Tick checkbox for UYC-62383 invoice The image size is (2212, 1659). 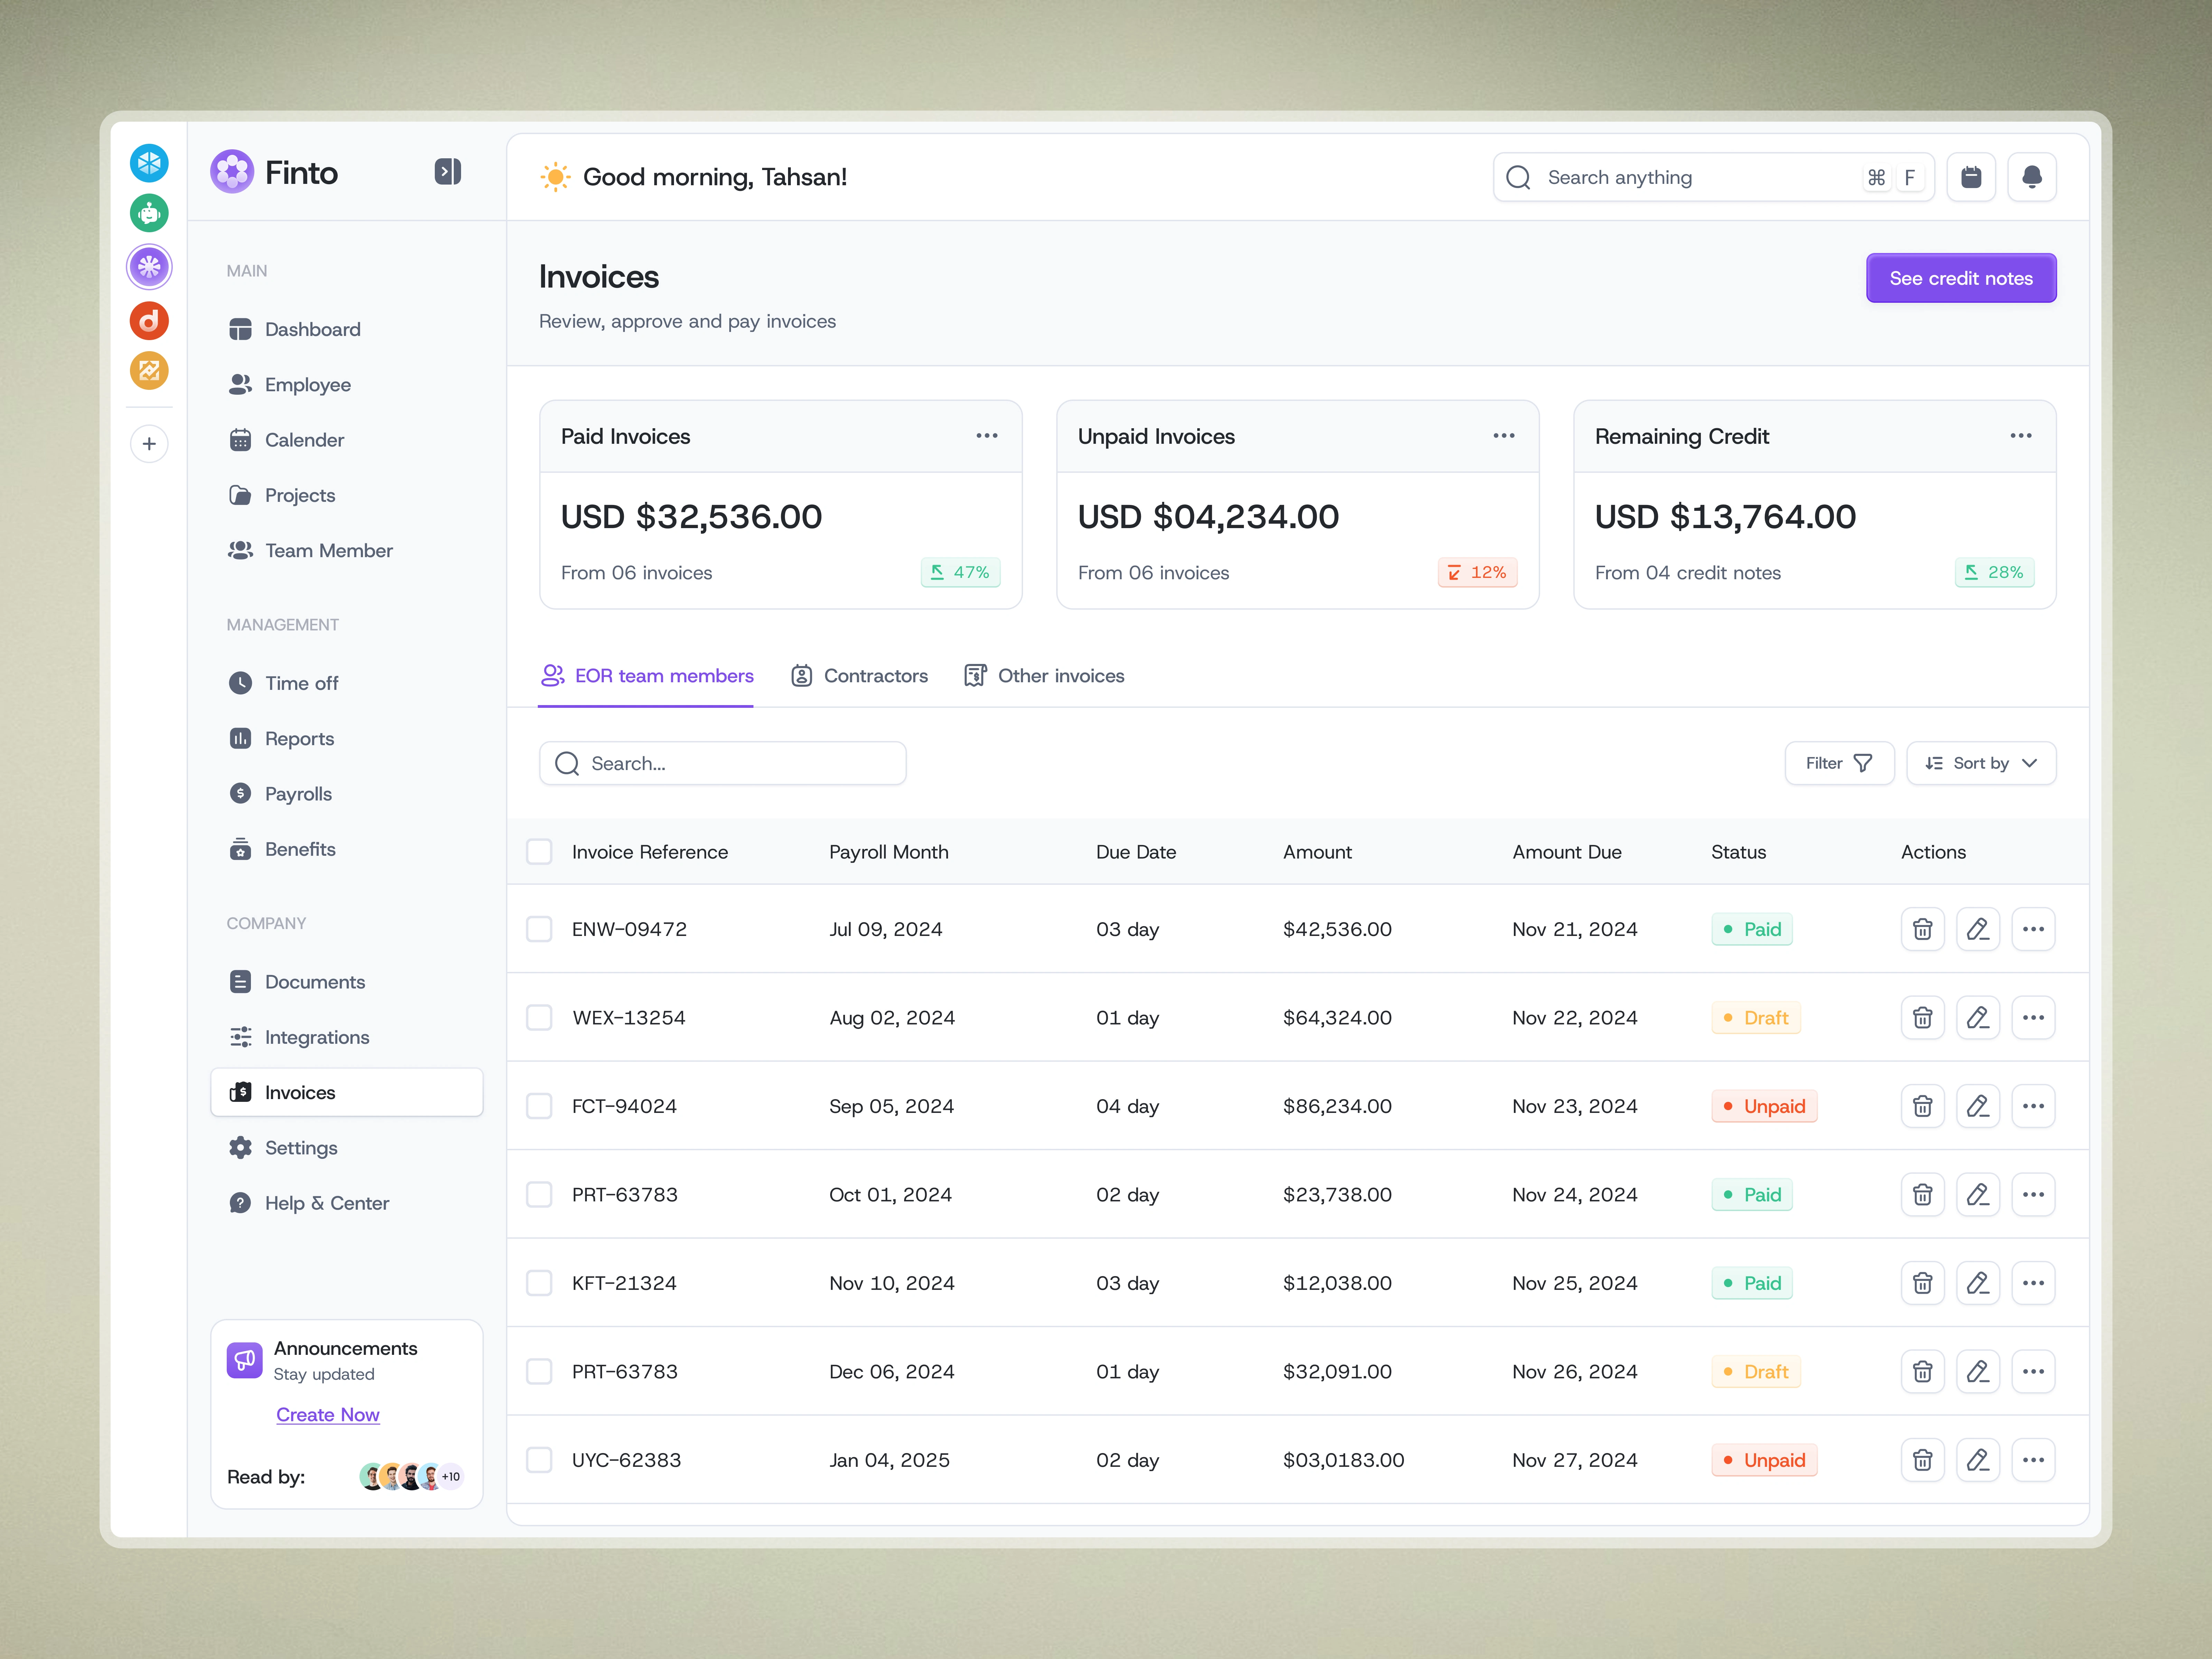(539, 1460)
